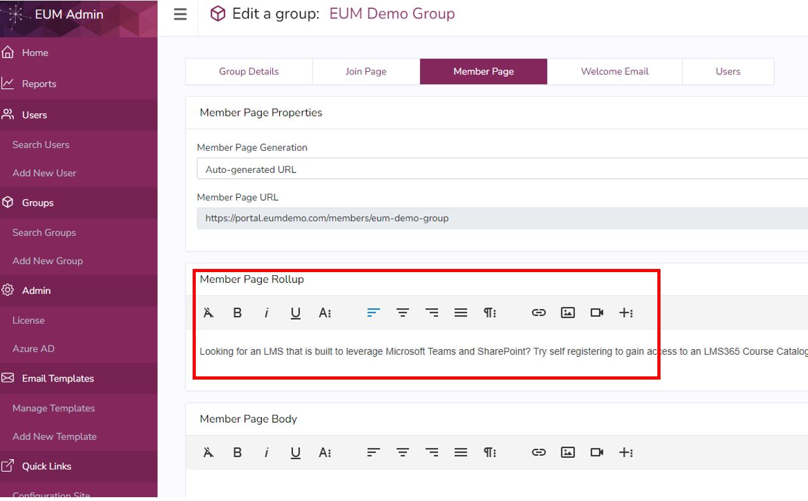
Task: Italicize text in the Member Page Body editor
Action: click(x=266, y=452)
